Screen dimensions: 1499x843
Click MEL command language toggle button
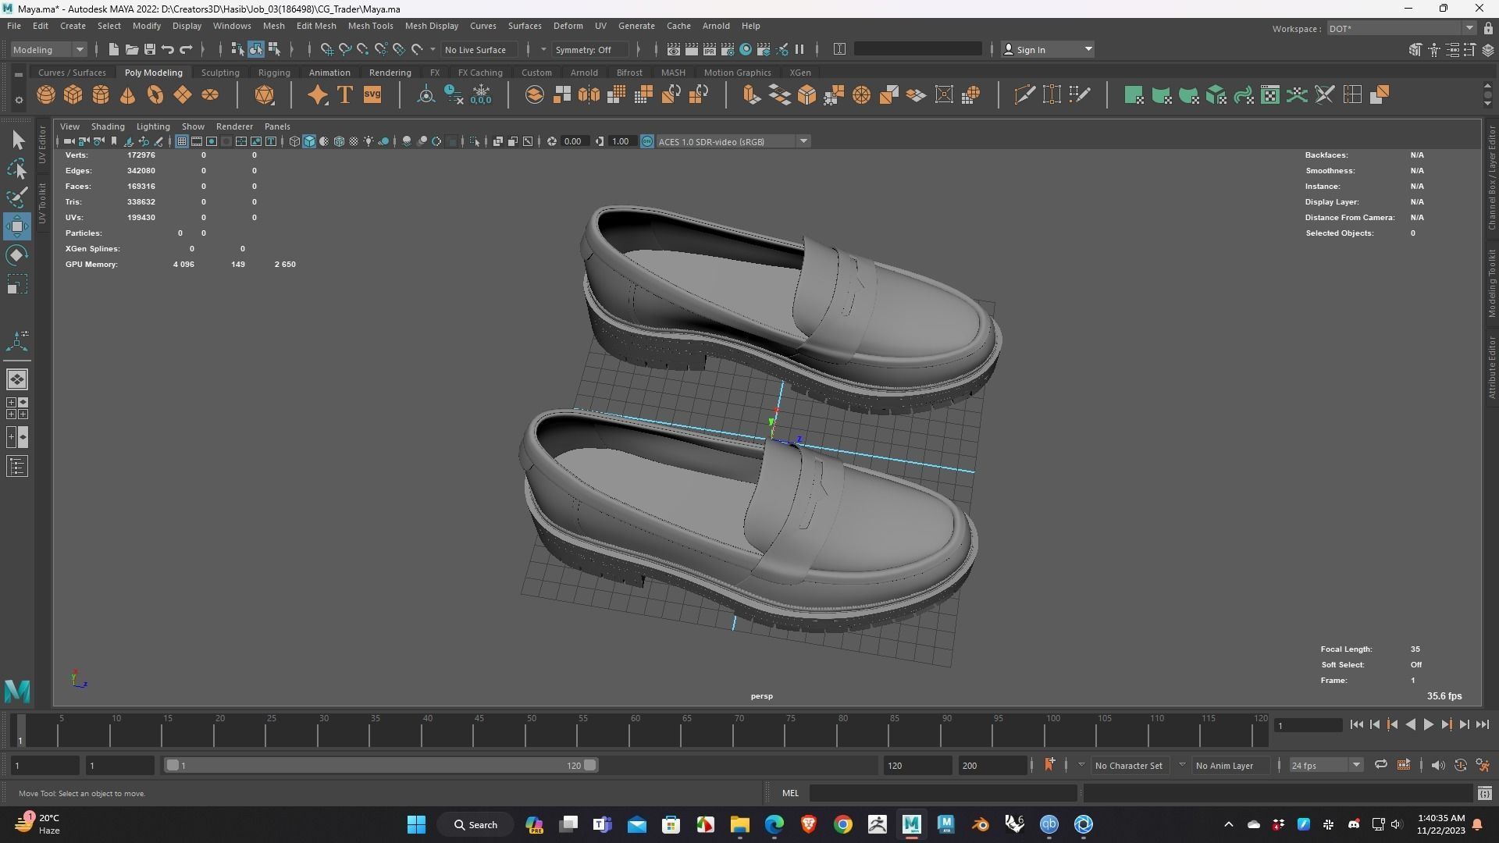point(790,793)
